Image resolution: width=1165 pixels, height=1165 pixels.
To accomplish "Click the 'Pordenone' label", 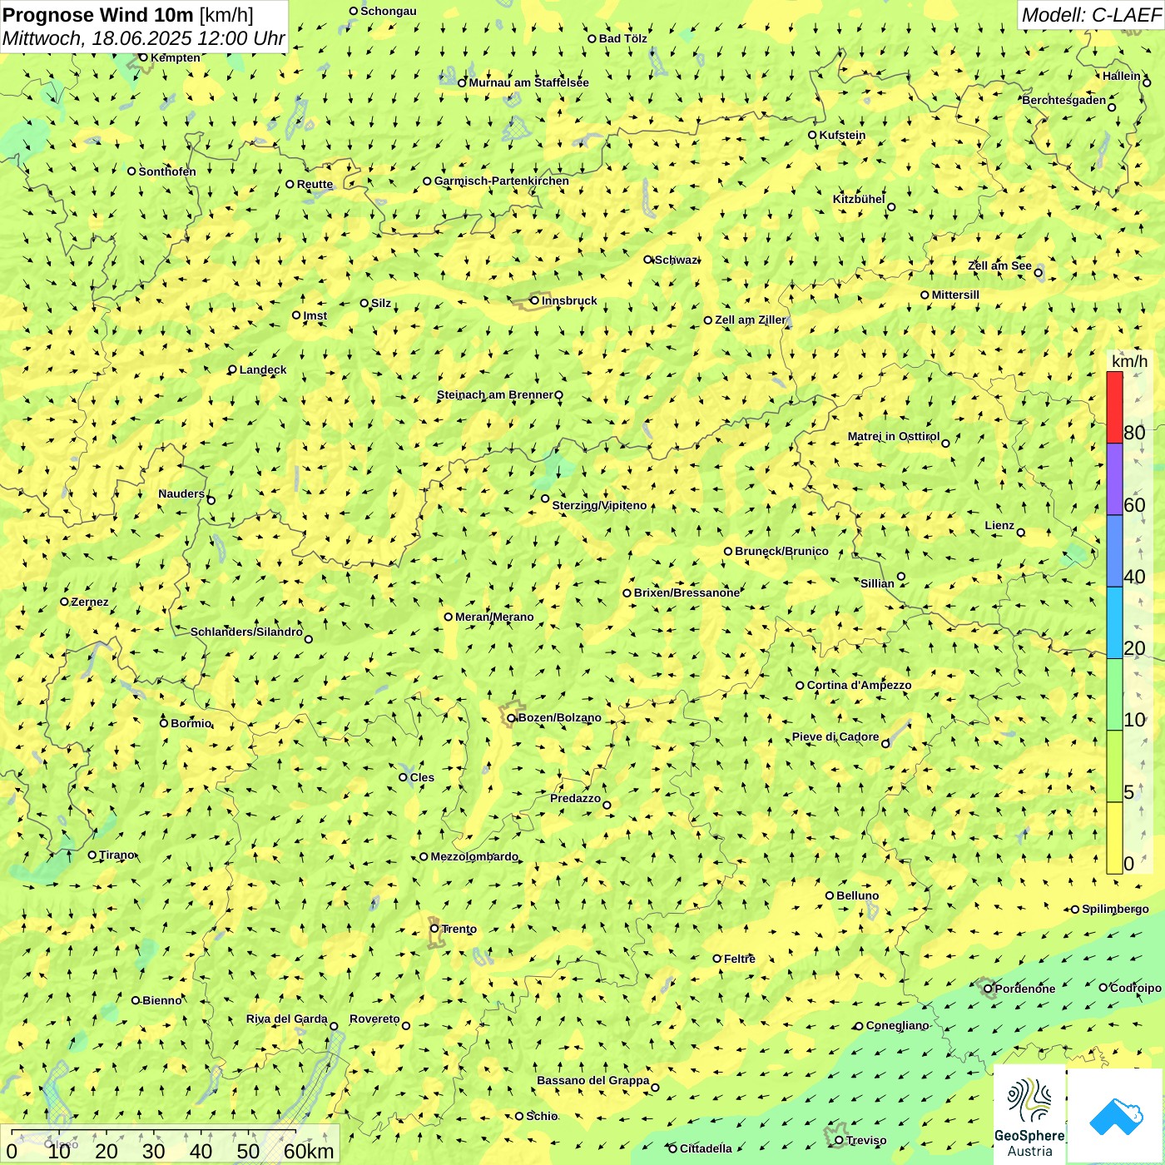I will [x=1025, y=989].
